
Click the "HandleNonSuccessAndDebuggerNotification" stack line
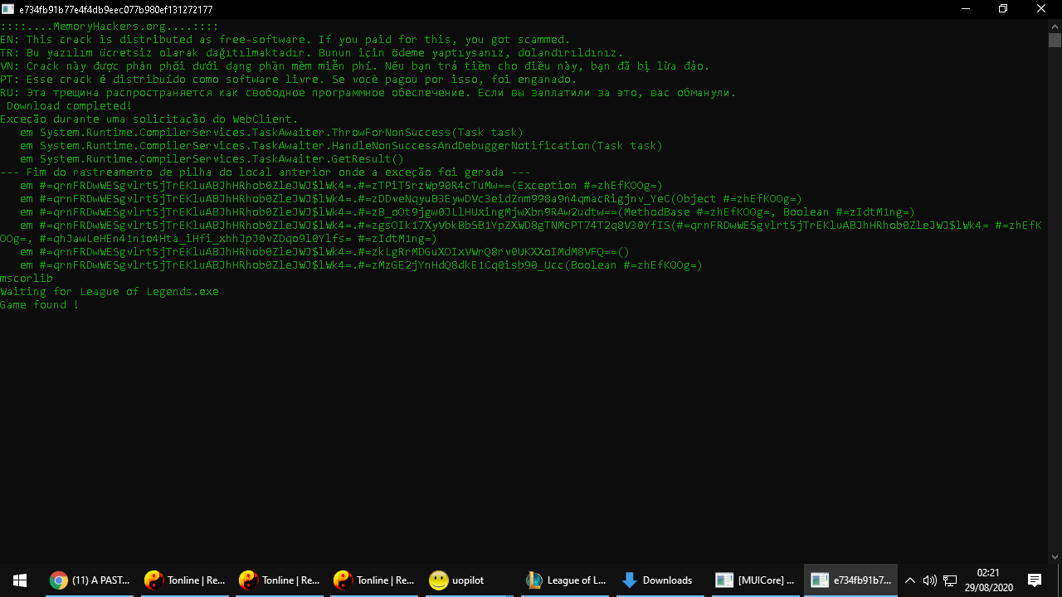pyautogui.click(x=342, y=146)
